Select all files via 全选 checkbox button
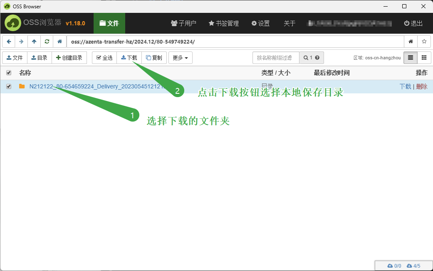The width and height of the screenshot is (433, 271). [x=104, y=58]
